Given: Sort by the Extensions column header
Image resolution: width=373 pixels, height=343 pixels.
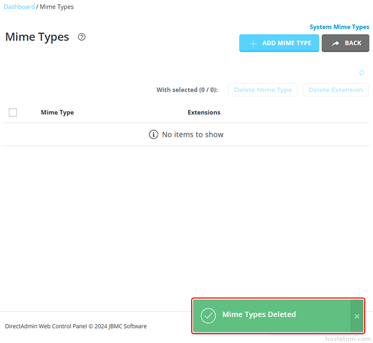Looking at the screenshot, I should coord(204,113).
